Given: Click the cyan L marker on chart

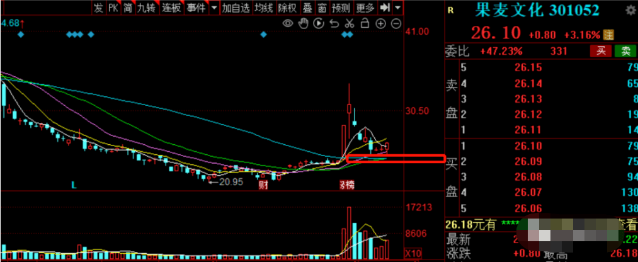Looking at the screenshot, I should tap(74, 185).
